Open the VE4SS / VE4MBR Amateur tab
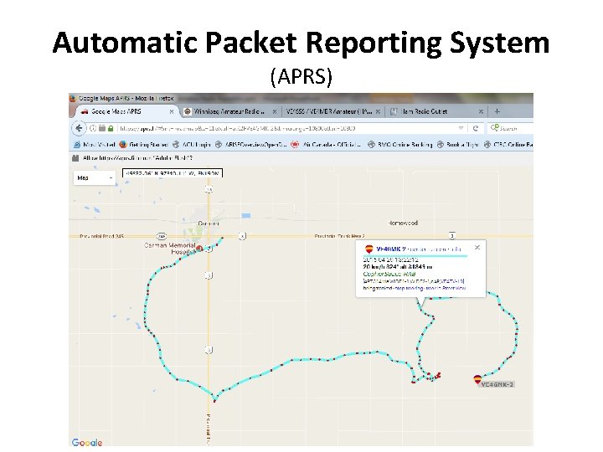The width and height of the screenshot is (603, 452). pos(333,111)
